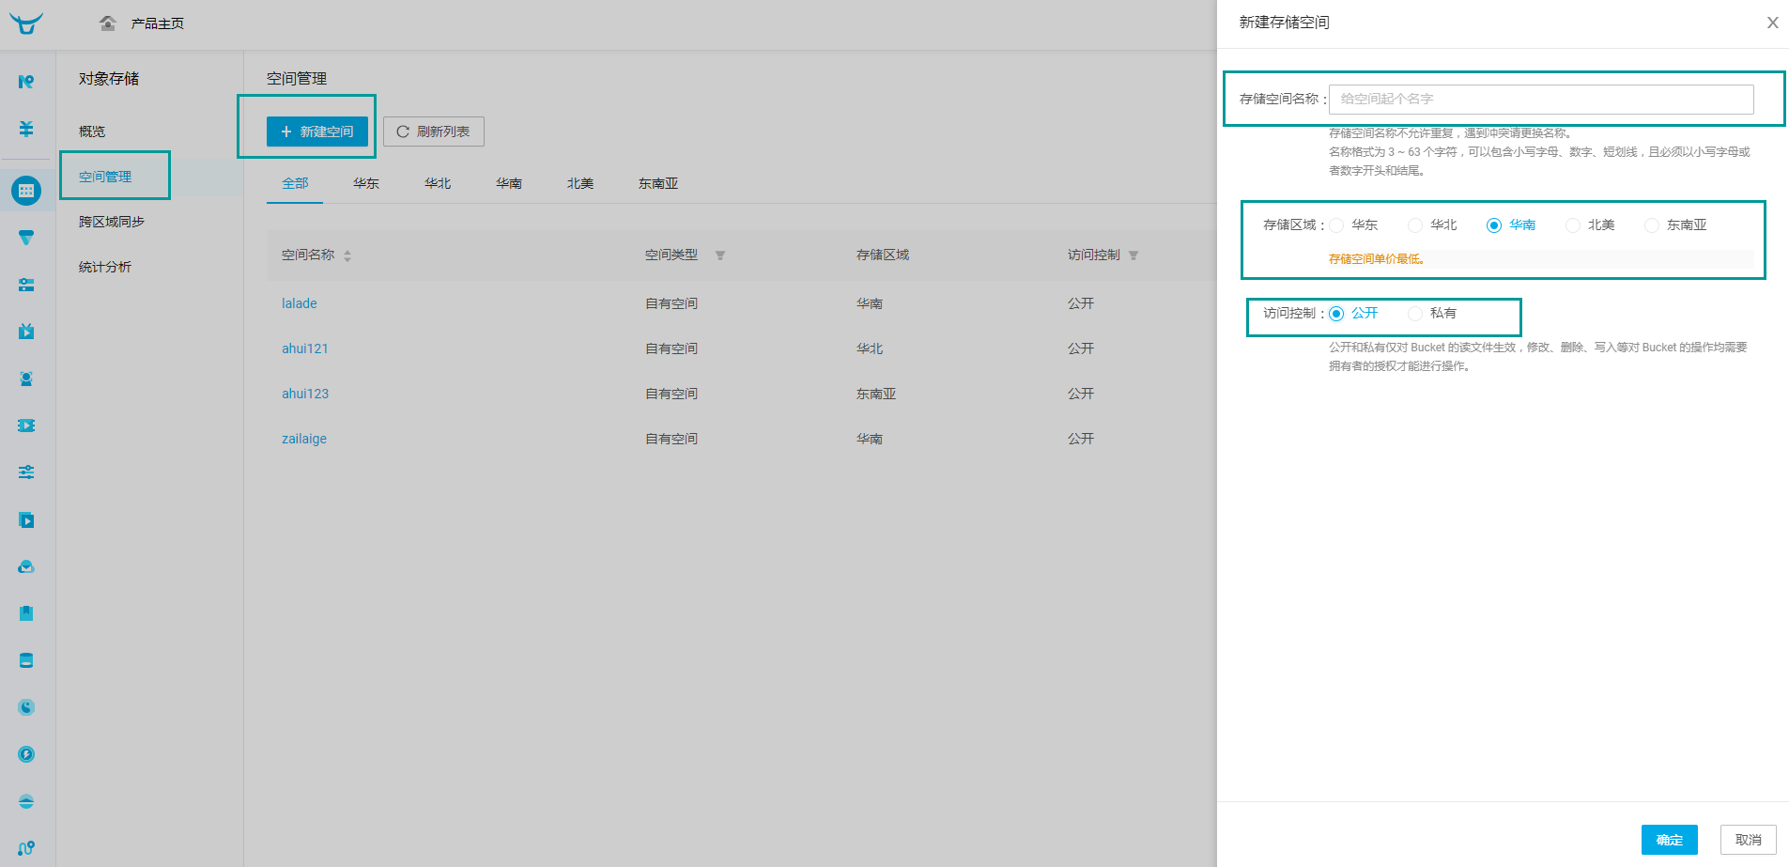Open the 空间类型 column filter

click(x=720, y=255)
